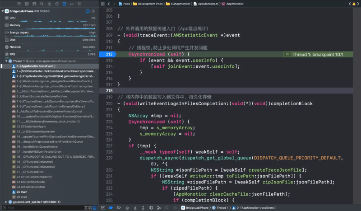Toggle breakpoints activation in the debug bar

coord(111,207)
